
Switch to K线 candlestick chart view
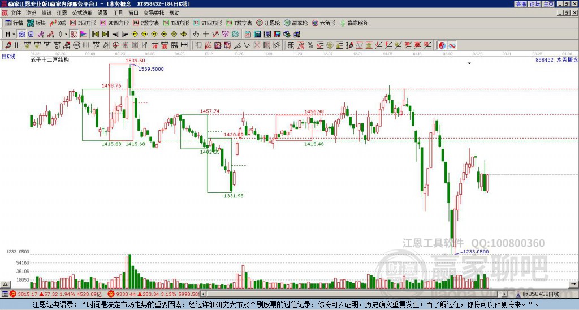(x=58, y=23)
